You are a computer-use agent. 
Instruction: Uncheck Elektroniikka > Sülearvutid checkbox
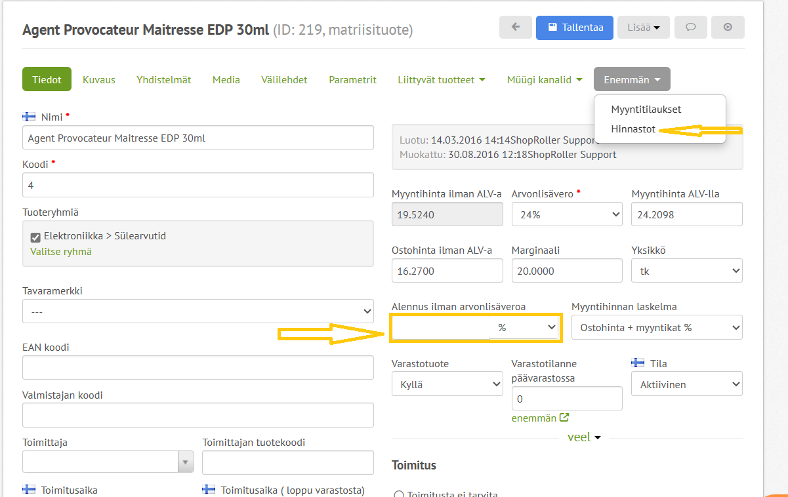pos(36,237)
